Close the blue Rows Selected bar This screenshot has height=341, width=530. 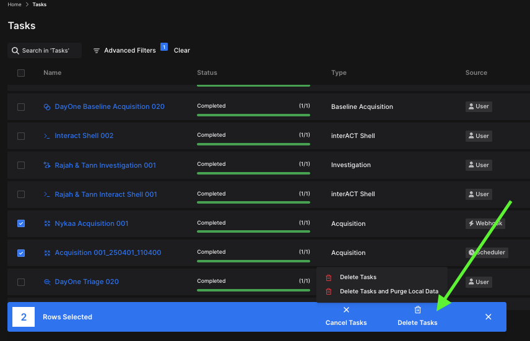(x=488, y=317)
